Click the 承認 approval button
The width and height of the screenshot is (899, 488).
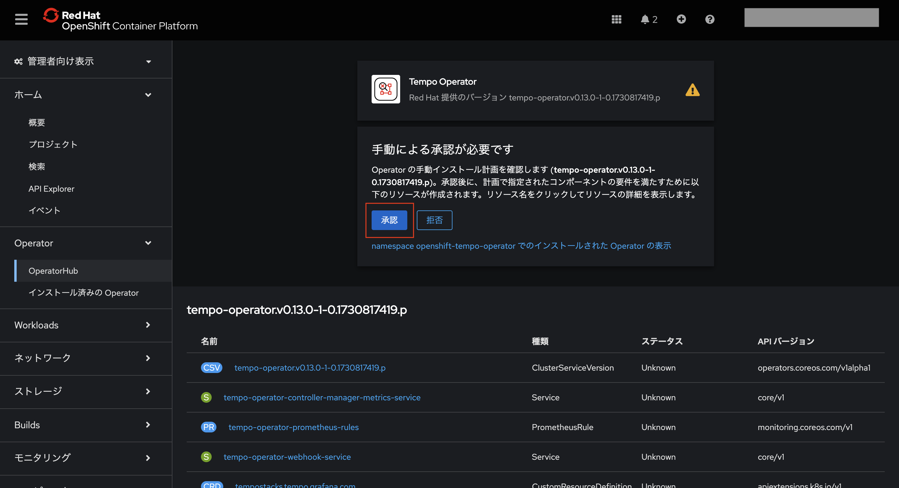[389, 220]
